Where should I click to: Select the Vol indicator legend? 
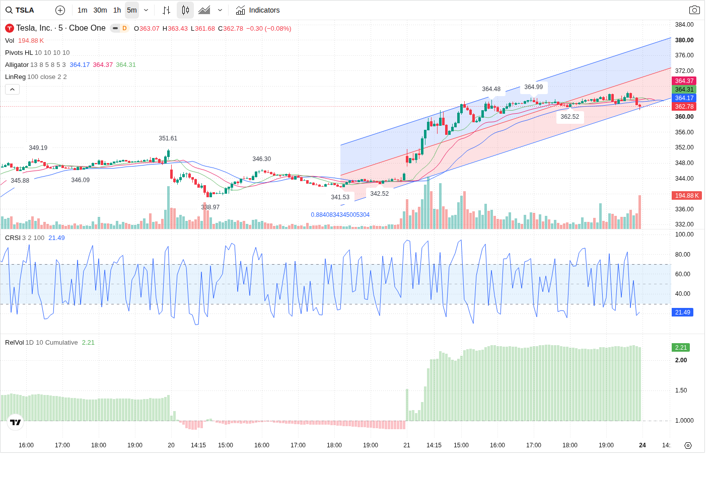click(10, 41)
